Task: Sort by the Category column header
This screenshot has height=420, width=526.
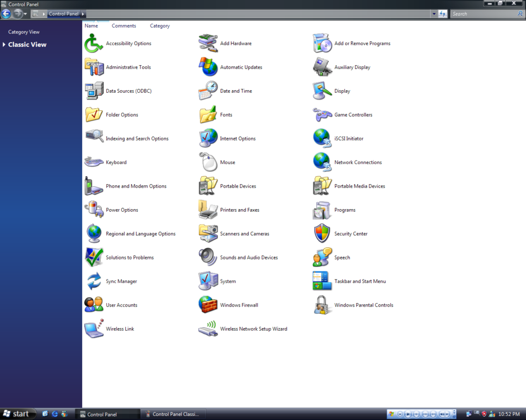Action: coord(160,26)
